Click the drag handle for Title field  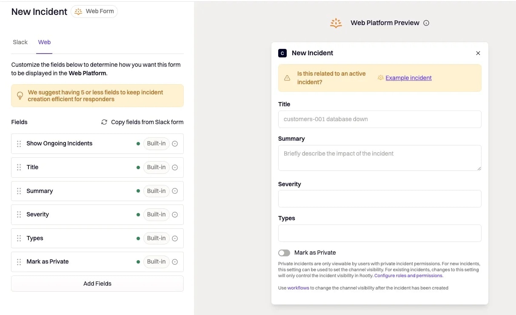tap(19, 167)
